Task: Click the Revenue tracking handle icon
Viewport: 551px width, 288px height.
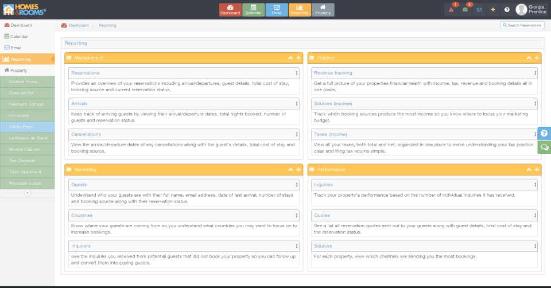Action: [535, 73]
